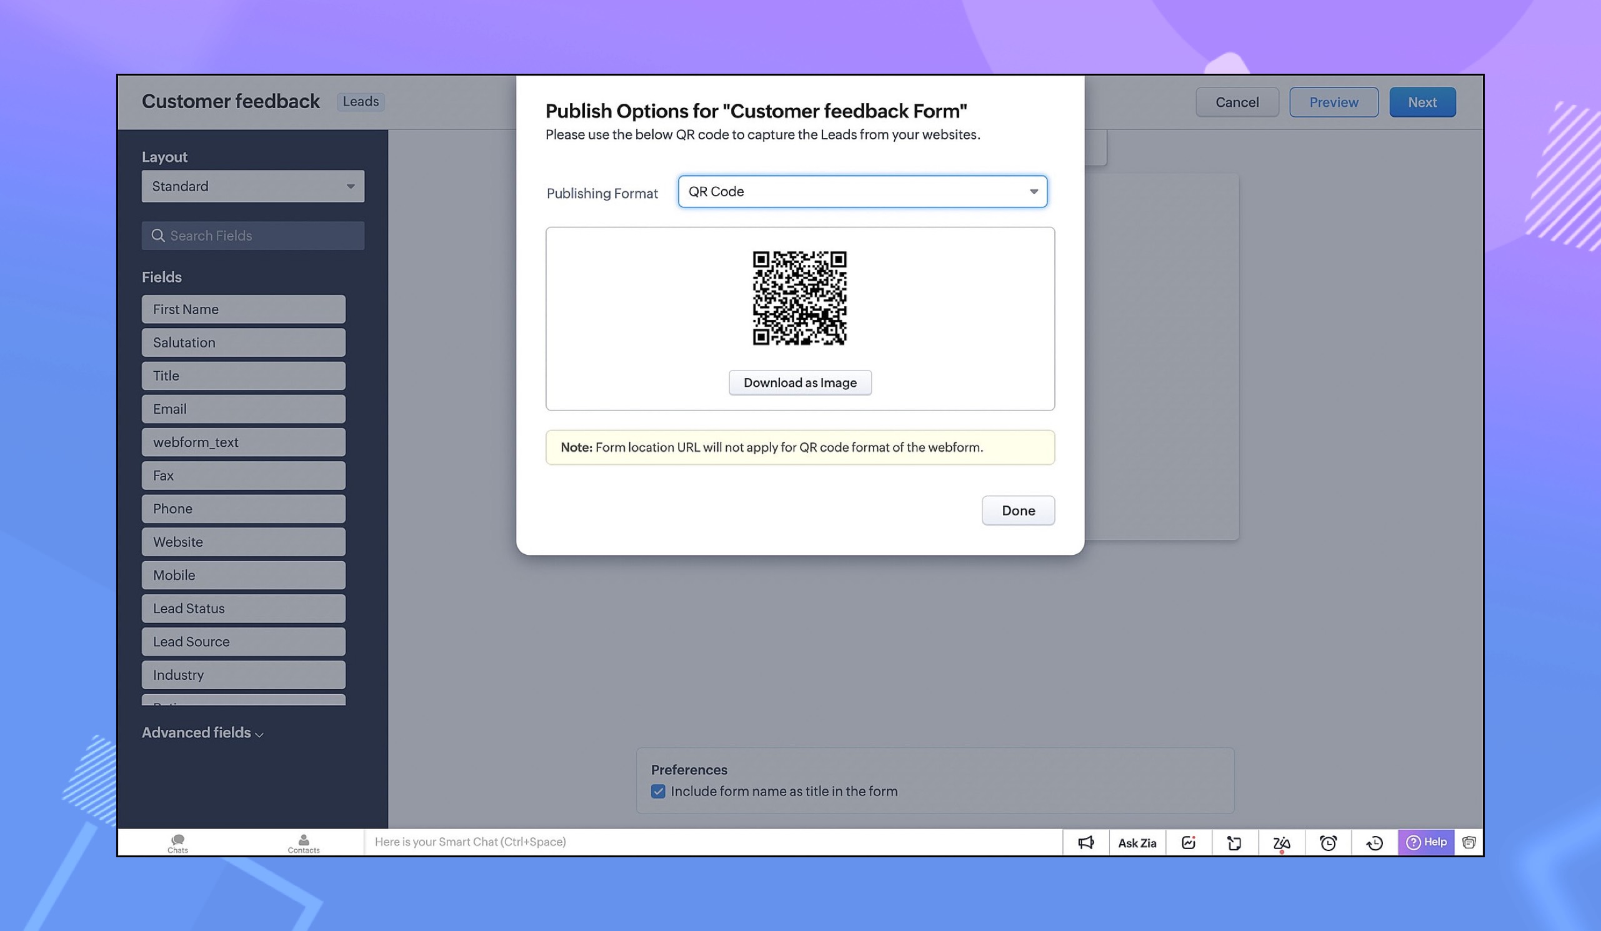1601x931 pixels.
Task: Open the chart notifications icon
Action: pyautogui.click(x=1188, y=843)
